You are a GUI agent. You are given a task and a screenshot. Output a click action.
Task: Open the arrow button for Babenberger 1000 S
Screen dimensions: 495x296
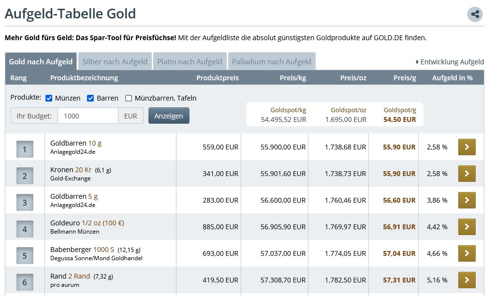[x=466, y=253]
